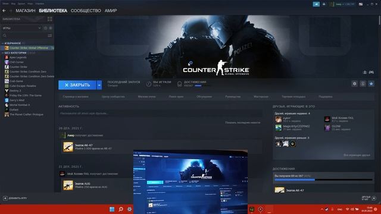Open the МАГАЗИН tab

(x=26, y=11)
